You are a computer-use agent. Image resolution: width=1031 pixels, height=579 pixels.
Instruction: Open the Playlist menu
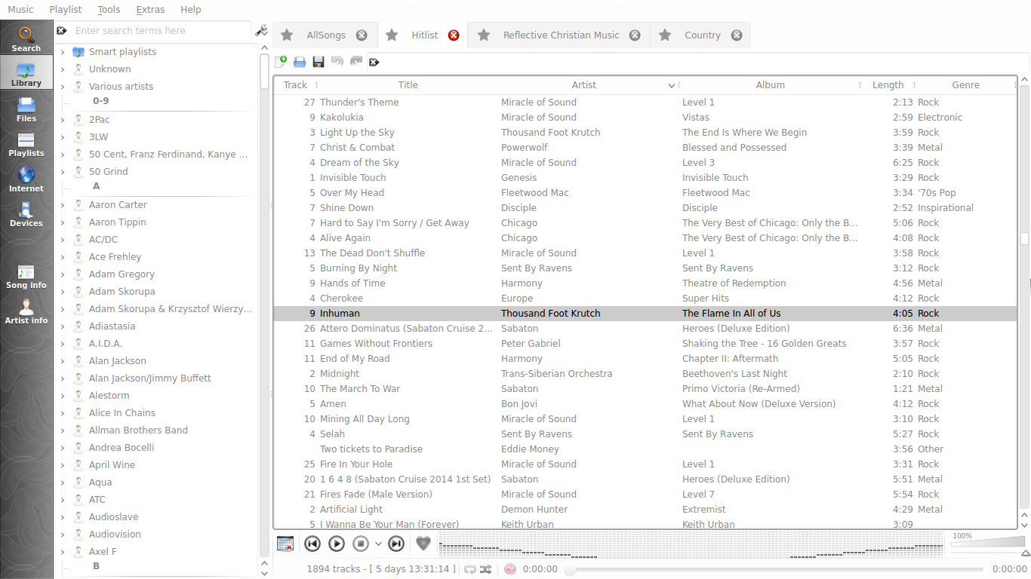66,10
